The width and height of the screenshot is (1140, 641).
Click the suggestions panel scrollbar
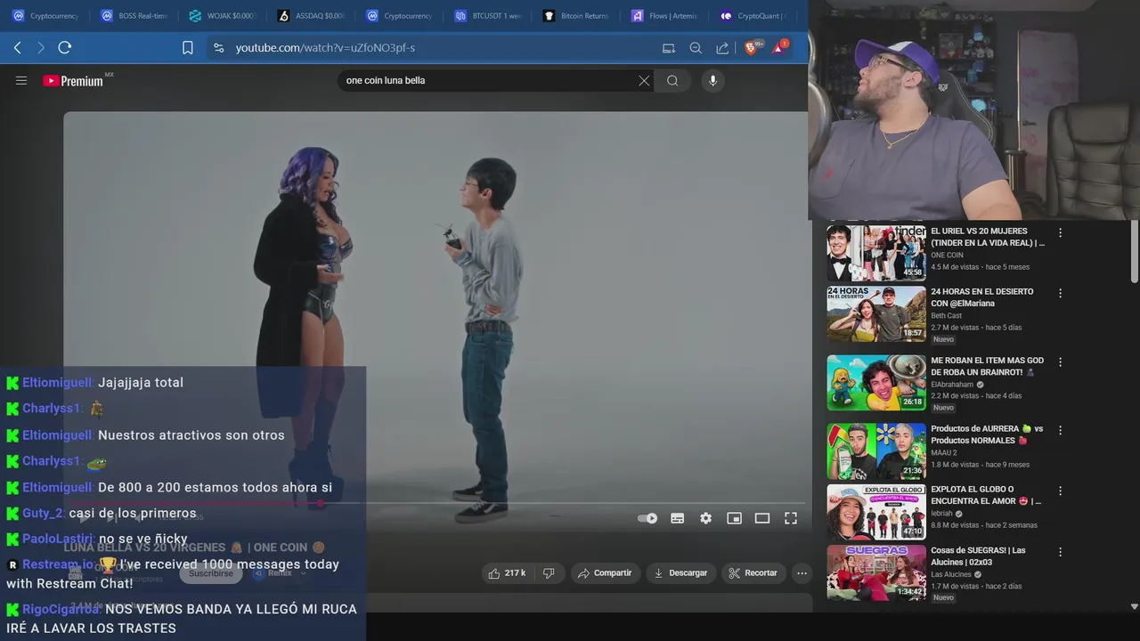pyautogui.click(x=1134, y=253)
